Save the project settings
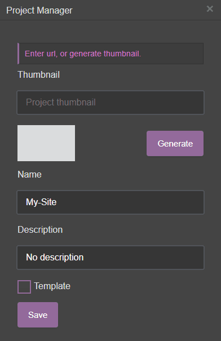The width and height of the screenshot is (221, 341). point(38,315)
